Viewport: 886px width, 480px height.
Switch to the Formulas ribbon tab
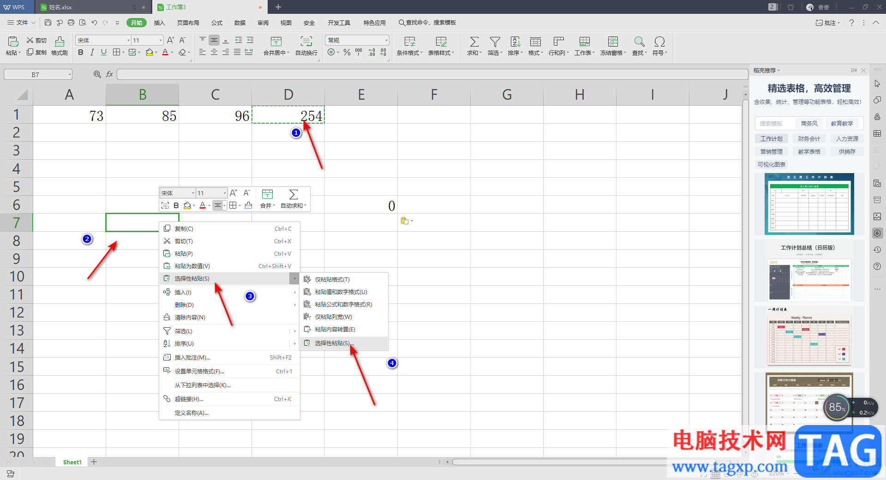[216, 23]
